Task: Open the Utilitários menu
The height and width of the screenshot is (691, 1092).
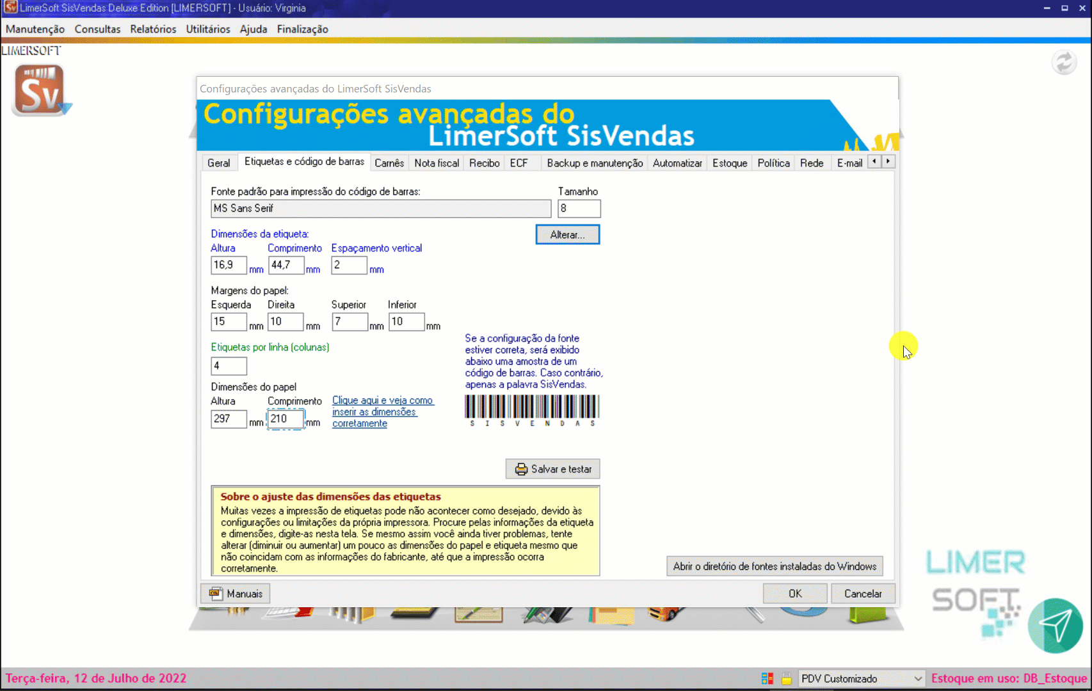Action: click(208, 29)
